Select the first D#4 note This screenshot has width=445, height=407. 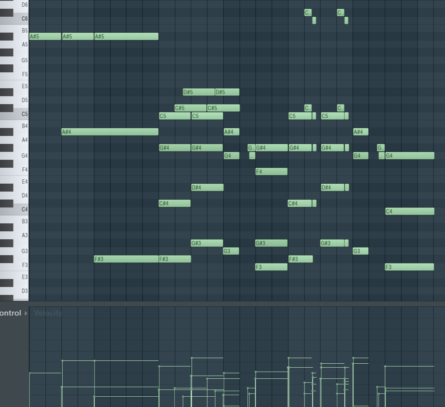[207, 188]
